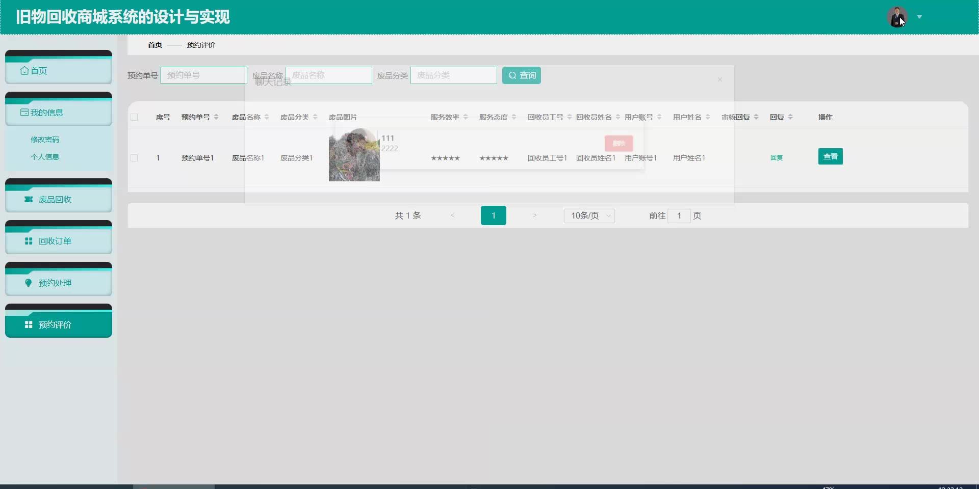The height and width of the screenshot is (489, 979).
Task: Click the 首页 breadcrumb link
Action: (155, 45)
